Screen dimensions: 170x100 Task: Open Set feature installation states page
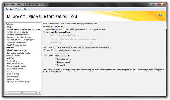point(19,53)
